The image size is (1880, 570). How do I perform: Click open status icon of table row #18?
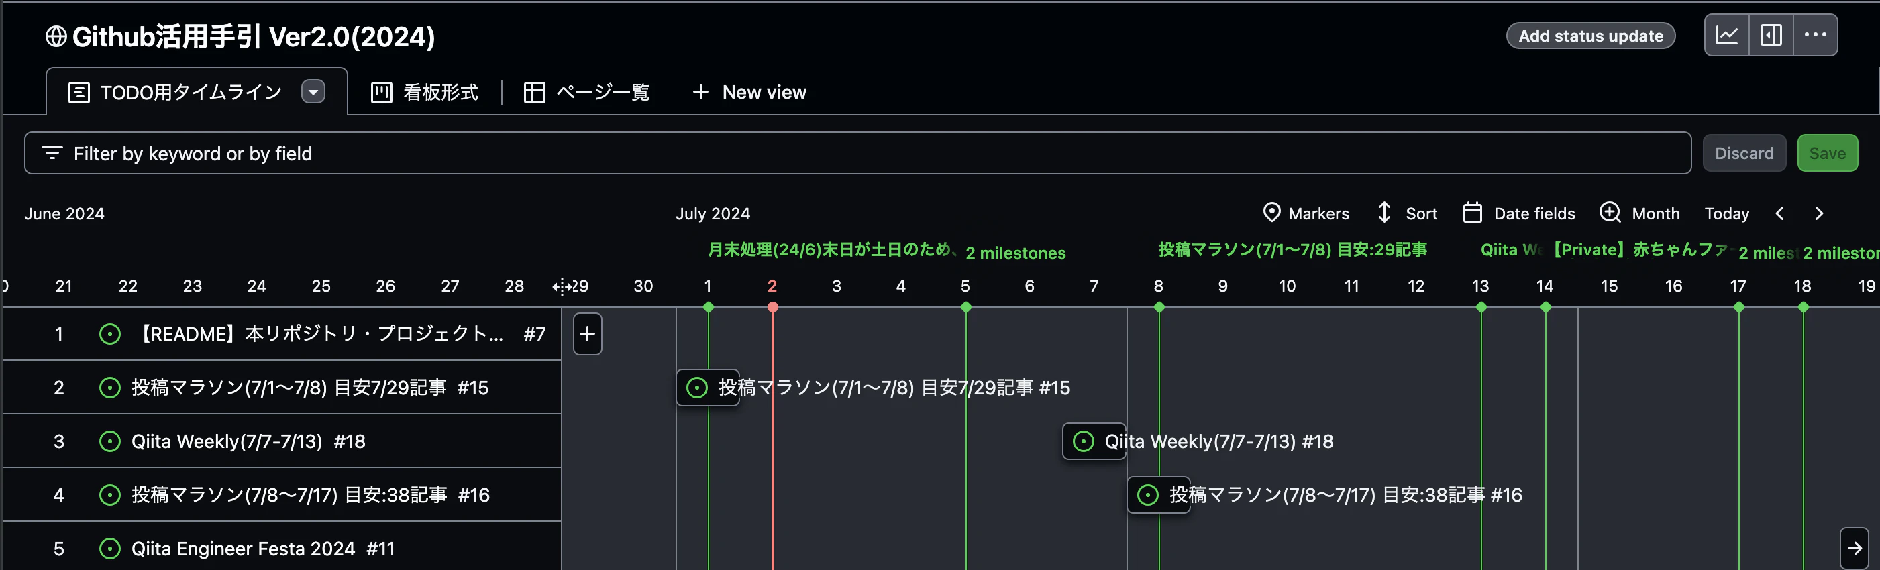(x=109, y=441)
